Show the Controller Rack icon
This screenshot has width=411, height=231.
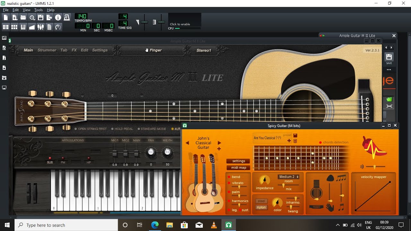[58, 27]
